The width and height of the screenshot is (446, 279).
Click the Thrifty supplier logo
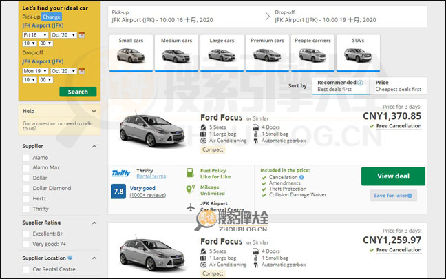coord(121,173)
